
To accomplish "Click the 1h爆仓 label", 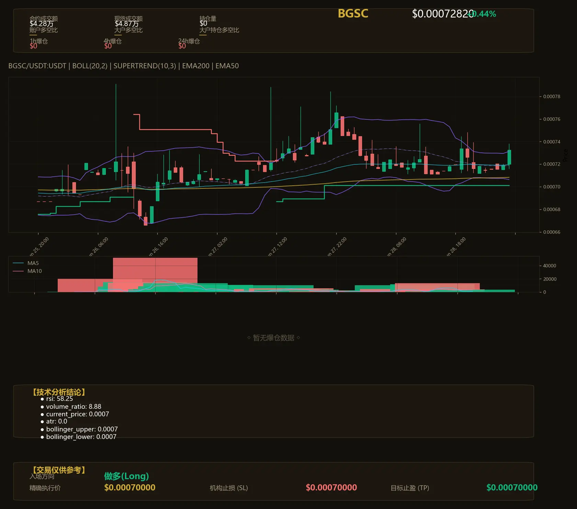I will [39, 41].
